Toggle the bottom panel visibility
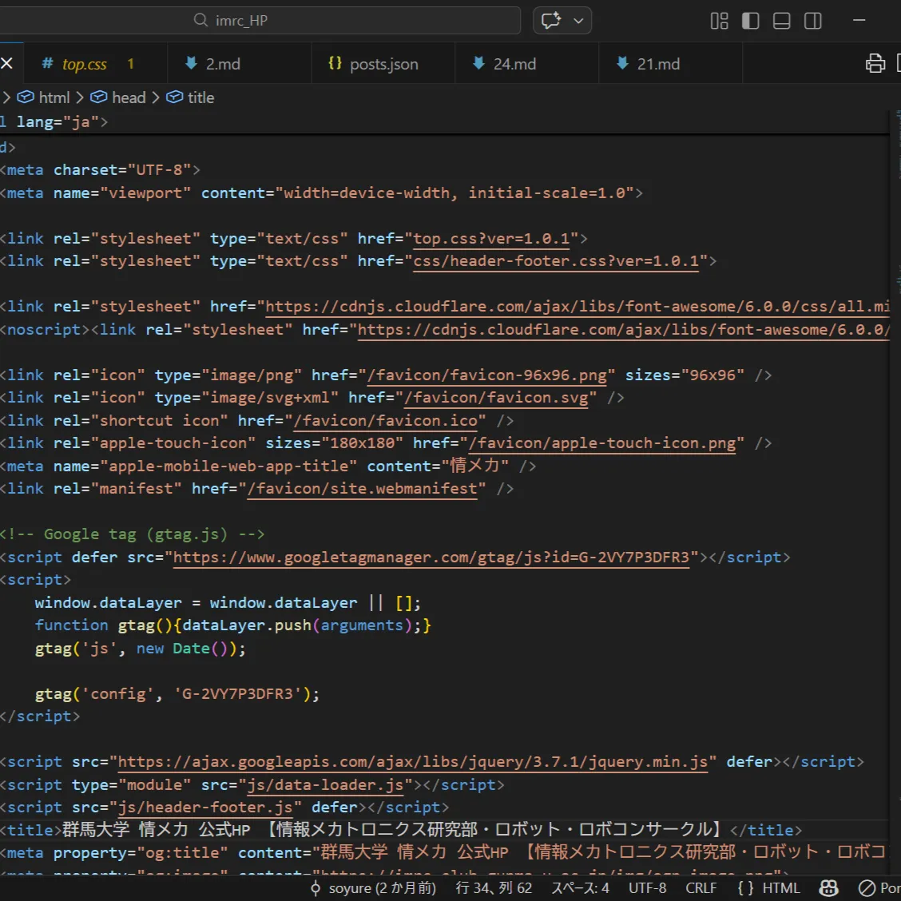The width and height of the screenshot is (901, 901). pos(782,21)
